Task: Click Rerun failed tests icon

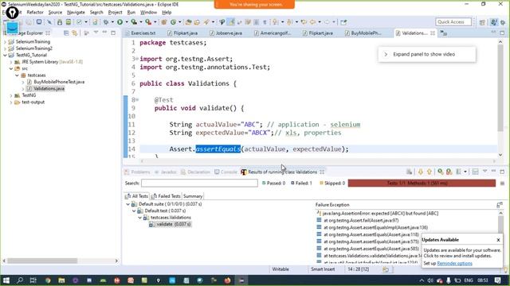Action: [449, 172]
